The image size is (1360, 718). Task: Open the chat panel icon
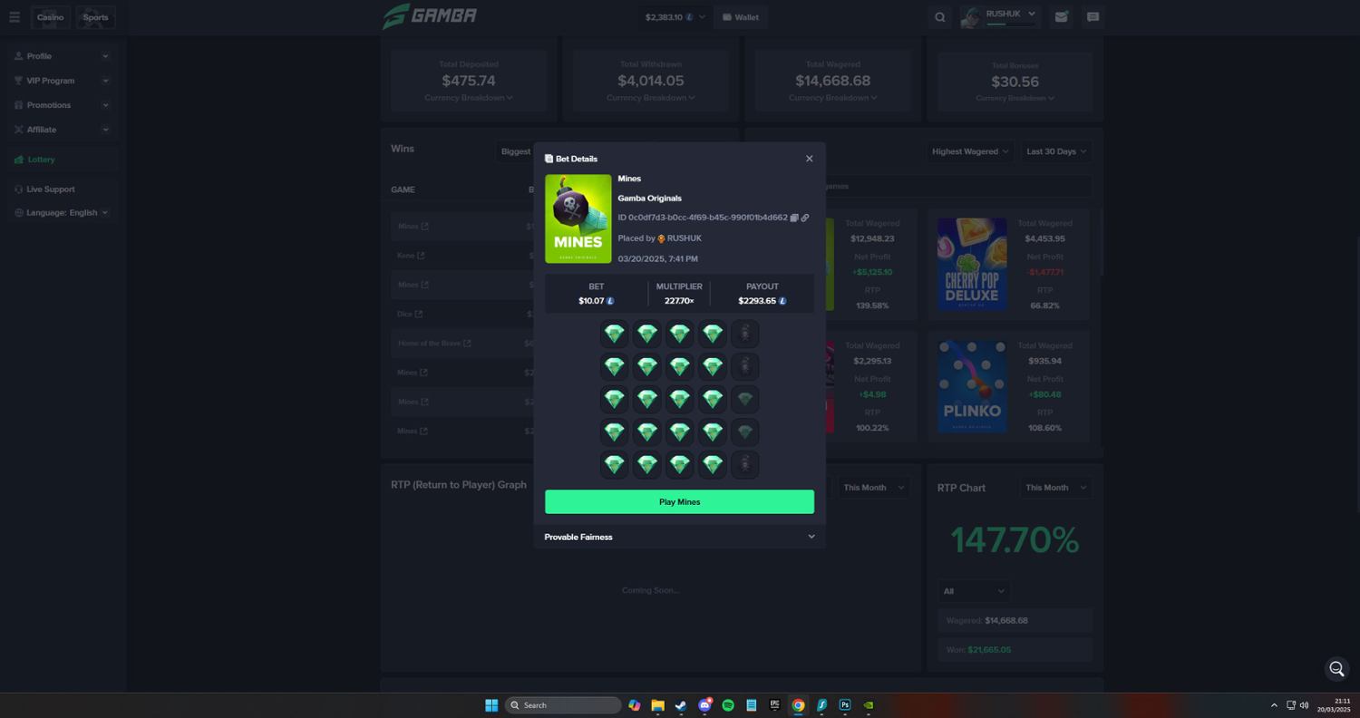coord(1093,17)
